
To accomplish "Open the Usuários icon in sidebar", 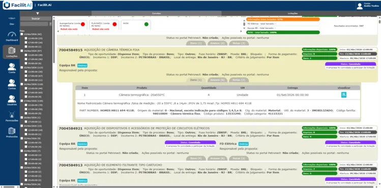I will (x=12, y=99).
